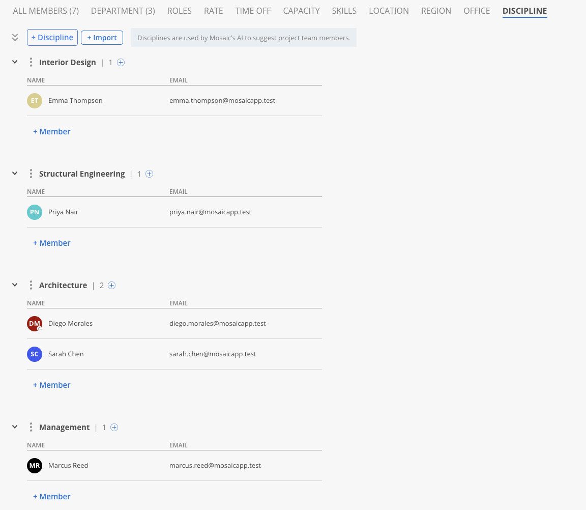
Task: Click the Architecture heading
Action: click(x=63, y=286)
